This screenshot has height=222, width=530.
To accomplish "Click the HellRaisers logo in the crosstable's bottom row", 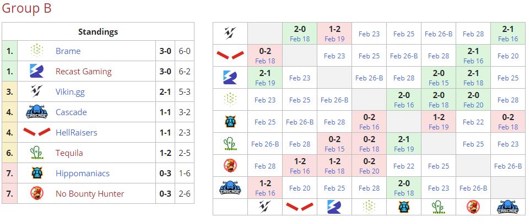I will [x=300, y=207].
